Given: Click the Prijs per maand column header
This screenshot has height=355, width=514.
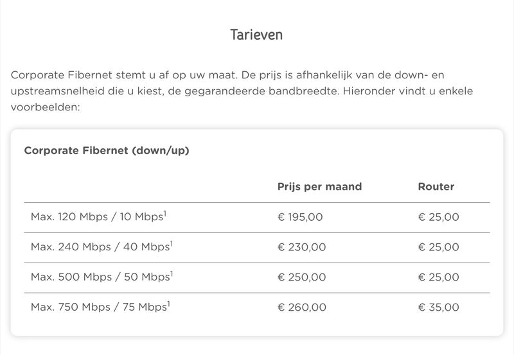Looking at the screenshot, I should 319,186.
